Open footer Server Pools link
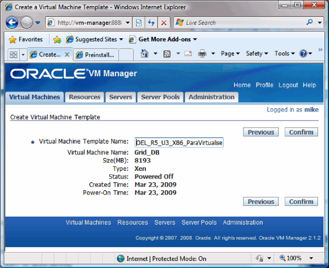This screenshot has height=268, width=329. tap(199, 223)
